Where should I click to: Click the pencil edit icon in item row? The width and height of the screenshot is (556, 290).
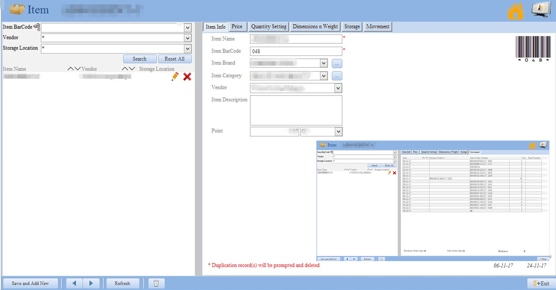(175, 77)
